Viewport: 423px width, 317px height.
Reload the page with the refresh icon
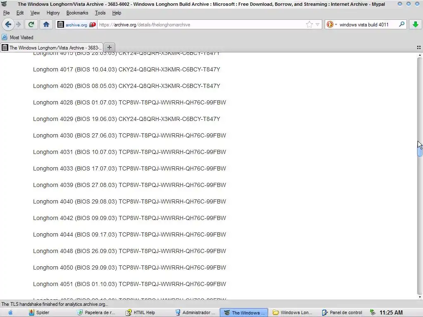[31, 24]
